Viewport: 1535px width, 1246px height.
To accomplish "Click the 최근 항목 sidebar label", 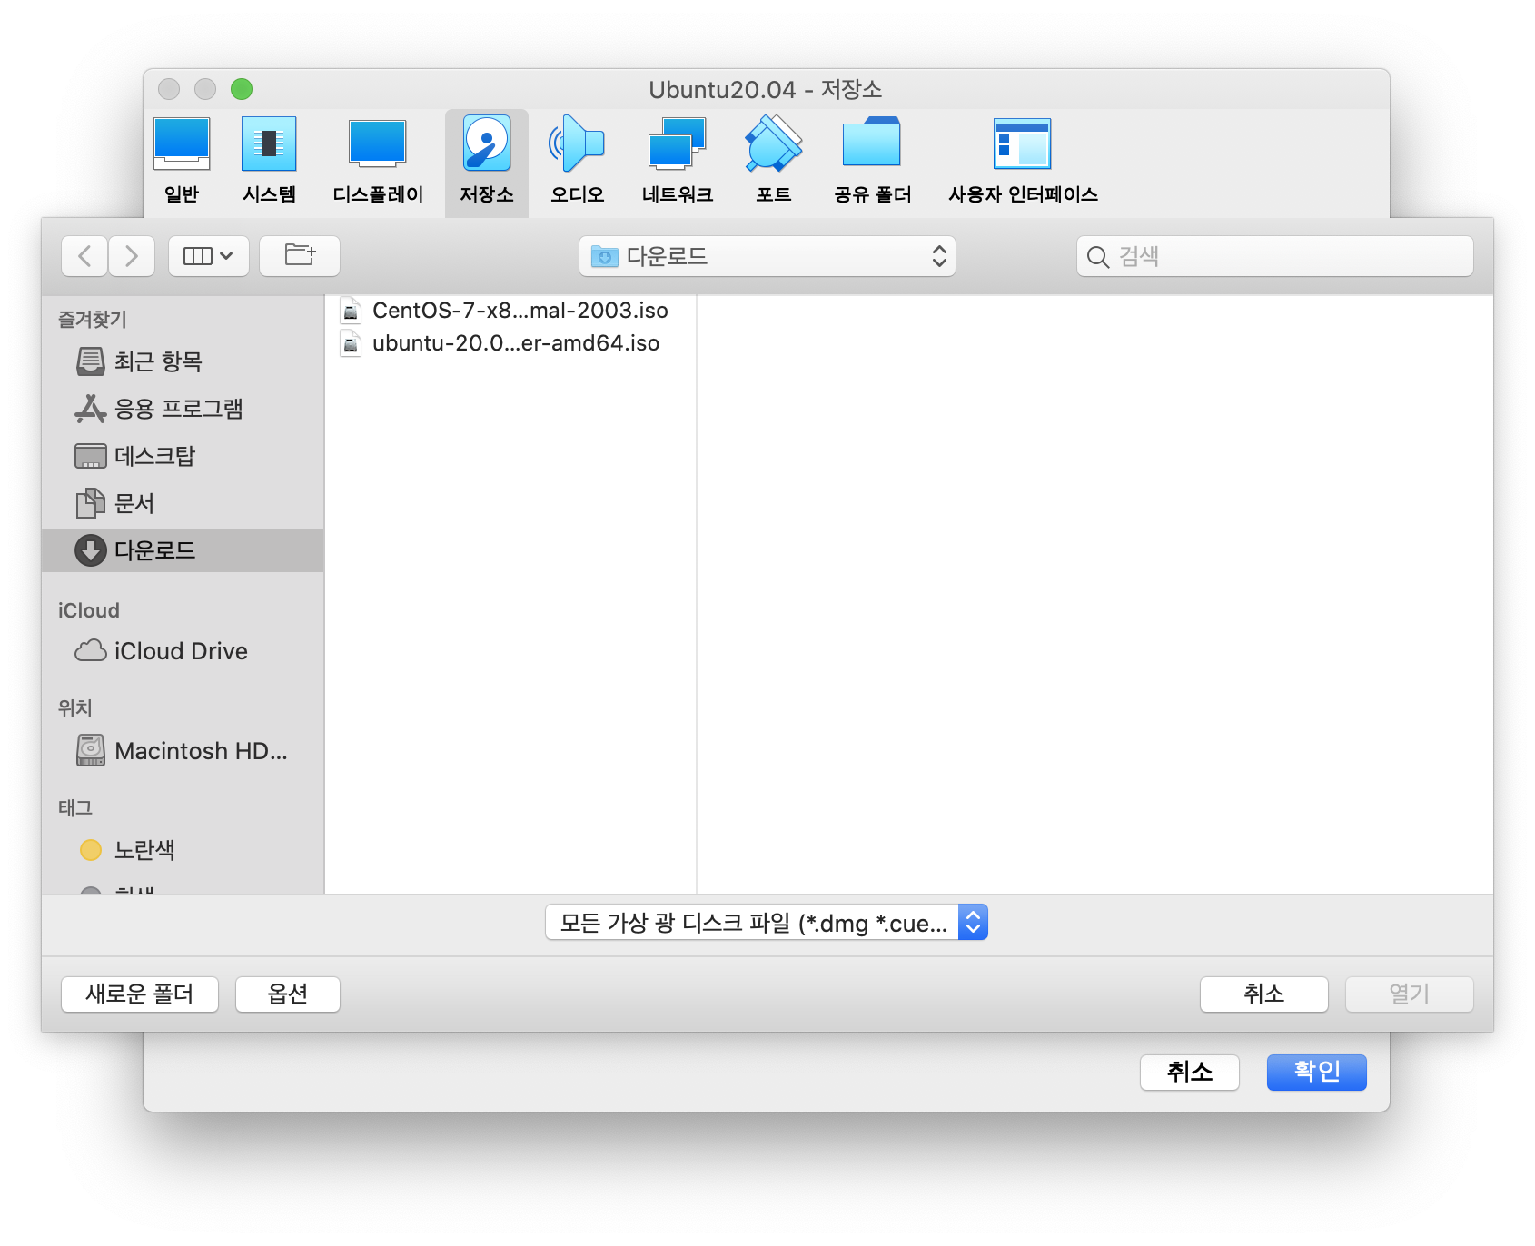I will click(158, 361).
